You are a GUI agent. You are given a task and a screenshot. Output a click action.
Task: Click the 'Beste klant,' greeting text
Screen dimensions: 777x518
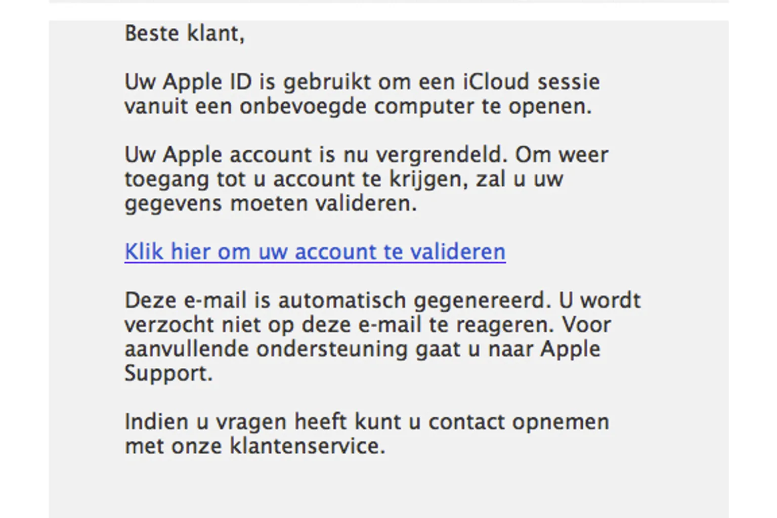(185, 33)
